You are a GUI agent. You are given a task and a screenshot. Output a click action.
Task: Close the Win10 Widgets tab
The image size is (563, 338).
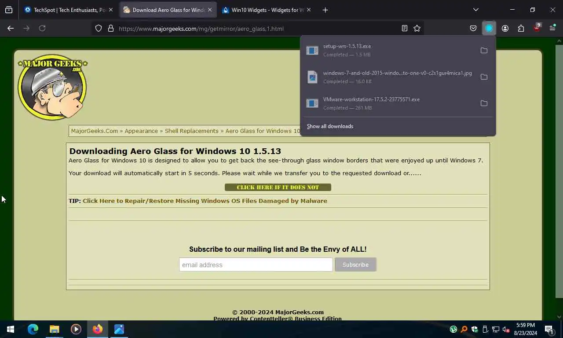308,10
